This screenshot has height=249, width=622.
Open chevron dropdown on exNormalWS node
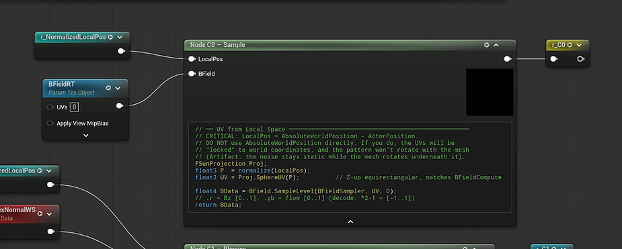point(49,214)
